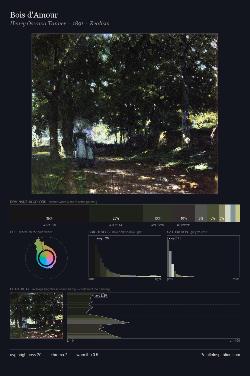250x376 pixels.
Task: Select the 23% dark green swatch
Action: point(116,213)
